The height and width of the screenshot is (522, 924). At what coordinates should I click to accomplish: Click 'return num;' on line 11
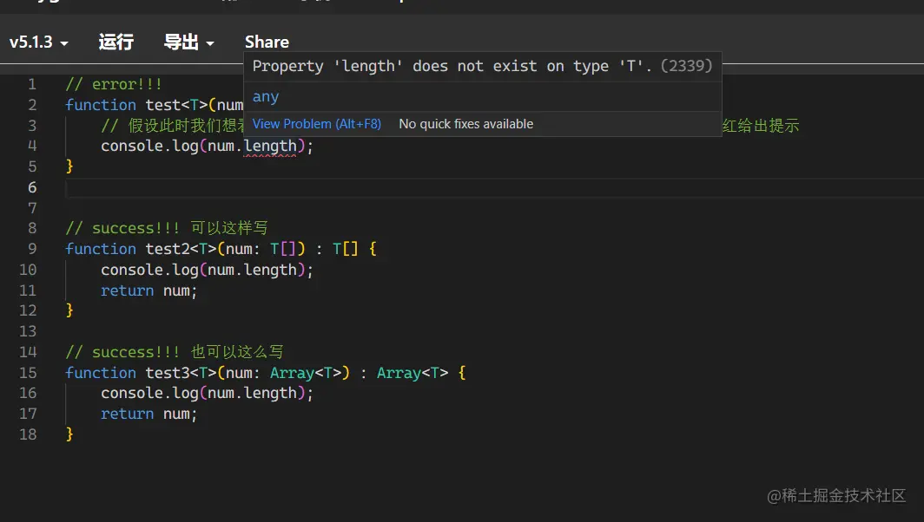149,290
